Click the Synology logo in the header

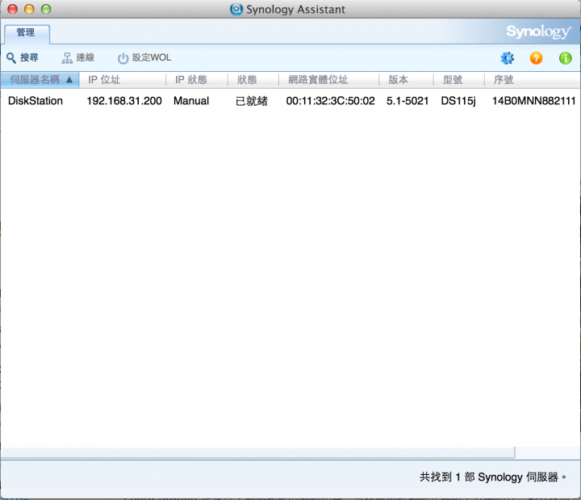[539, 32]
